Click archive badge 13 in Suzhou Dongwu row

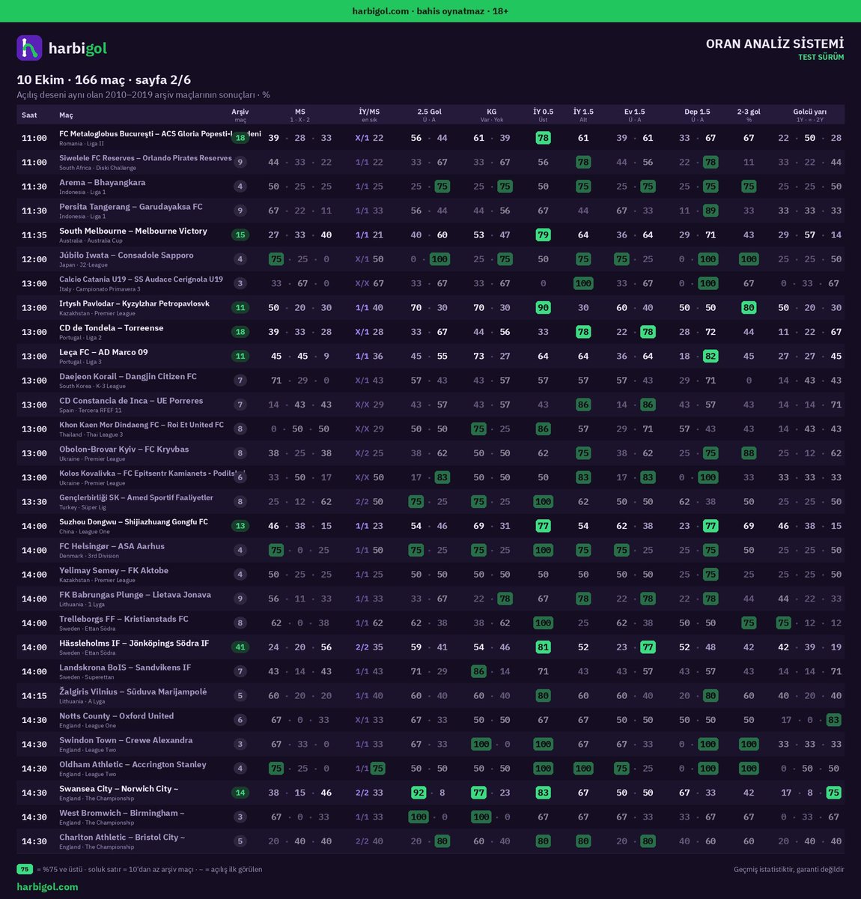tap(240, 526)
